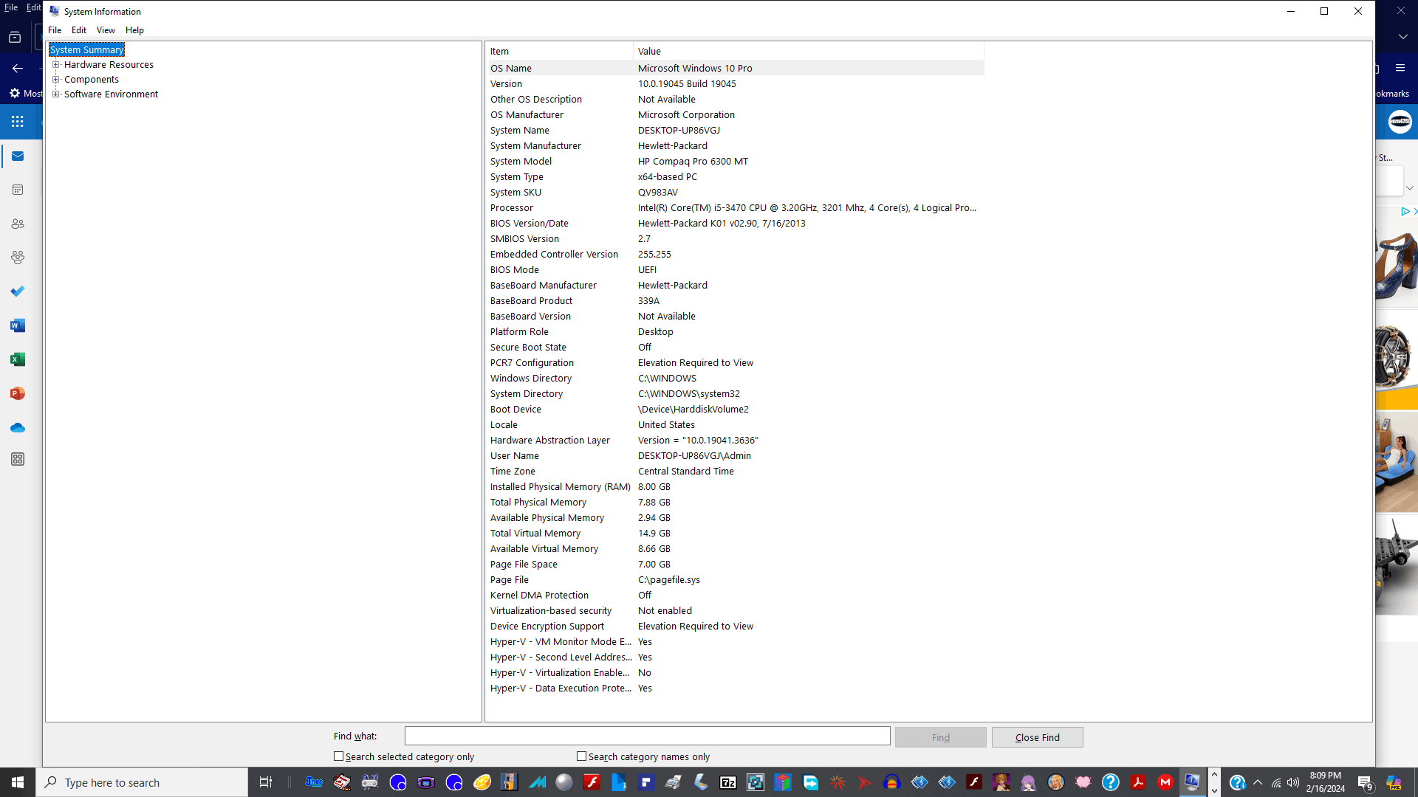Open the pink heart icon on taskbar
The image size is (1418, 797).
click(1083, 782)
